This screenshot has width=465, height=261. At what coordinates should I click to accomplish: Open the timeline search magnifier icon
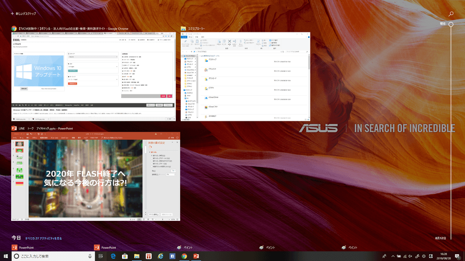tap(451, 14)
